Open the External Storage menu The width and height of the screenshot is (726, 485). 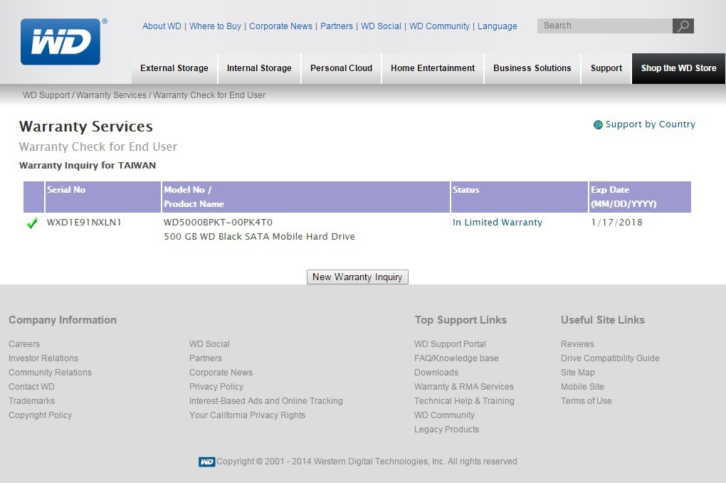click(x=174, y=68)
